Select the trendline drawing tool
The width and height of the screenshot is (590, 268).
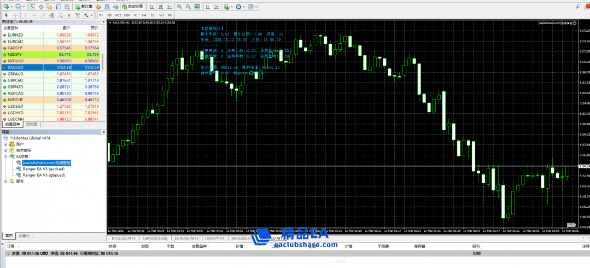point(43,15)
